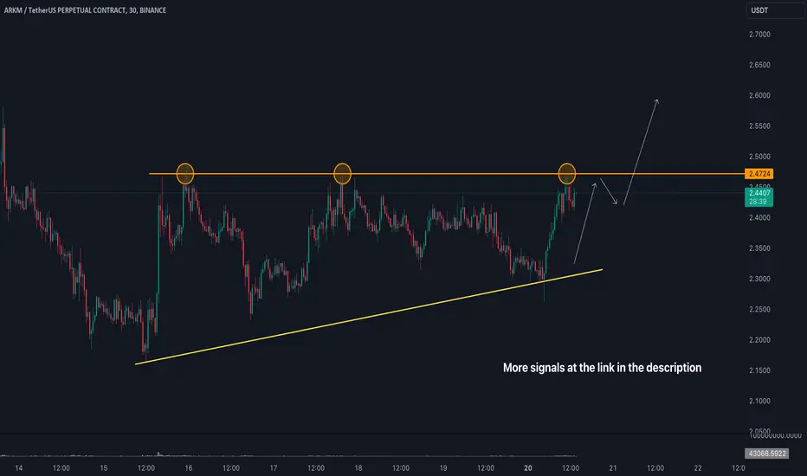Select the yellow ascending trendline
This screenshot has height=476, width=807.
pyautogui.click(x=369, y=317)
